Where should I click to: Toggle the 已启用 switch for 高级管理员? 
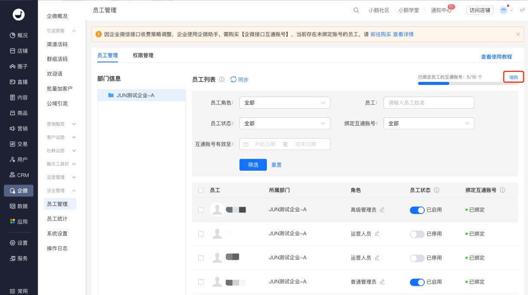click(x=417, y=210)
